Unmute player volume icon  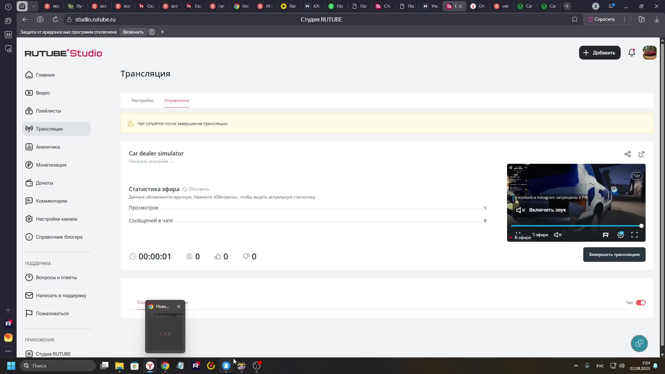click(558, 235)
